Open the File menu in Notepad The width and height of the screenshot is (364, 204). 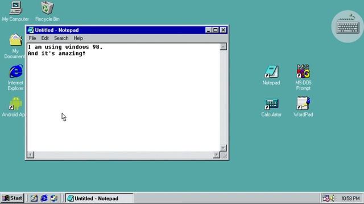(x=32, y=38)
